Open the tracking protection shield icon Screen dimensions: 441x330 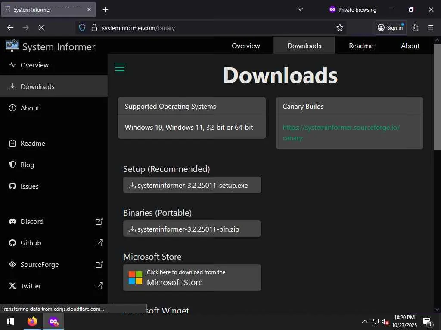click(x=82, y=27)
